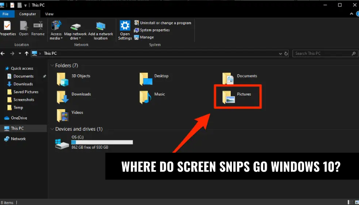This screenshot has height=205, width=359.
Task: Open Documents in Quick access
Action: 21,76
